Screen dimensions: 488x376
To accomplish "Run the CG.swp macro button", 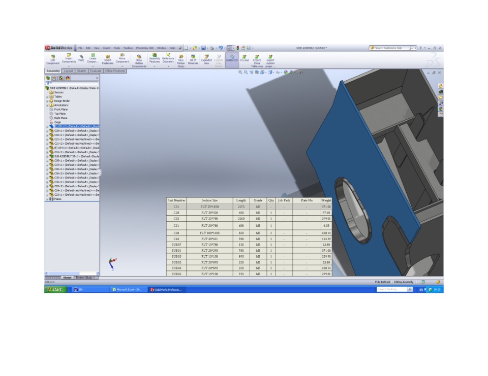I will [245, 58].
